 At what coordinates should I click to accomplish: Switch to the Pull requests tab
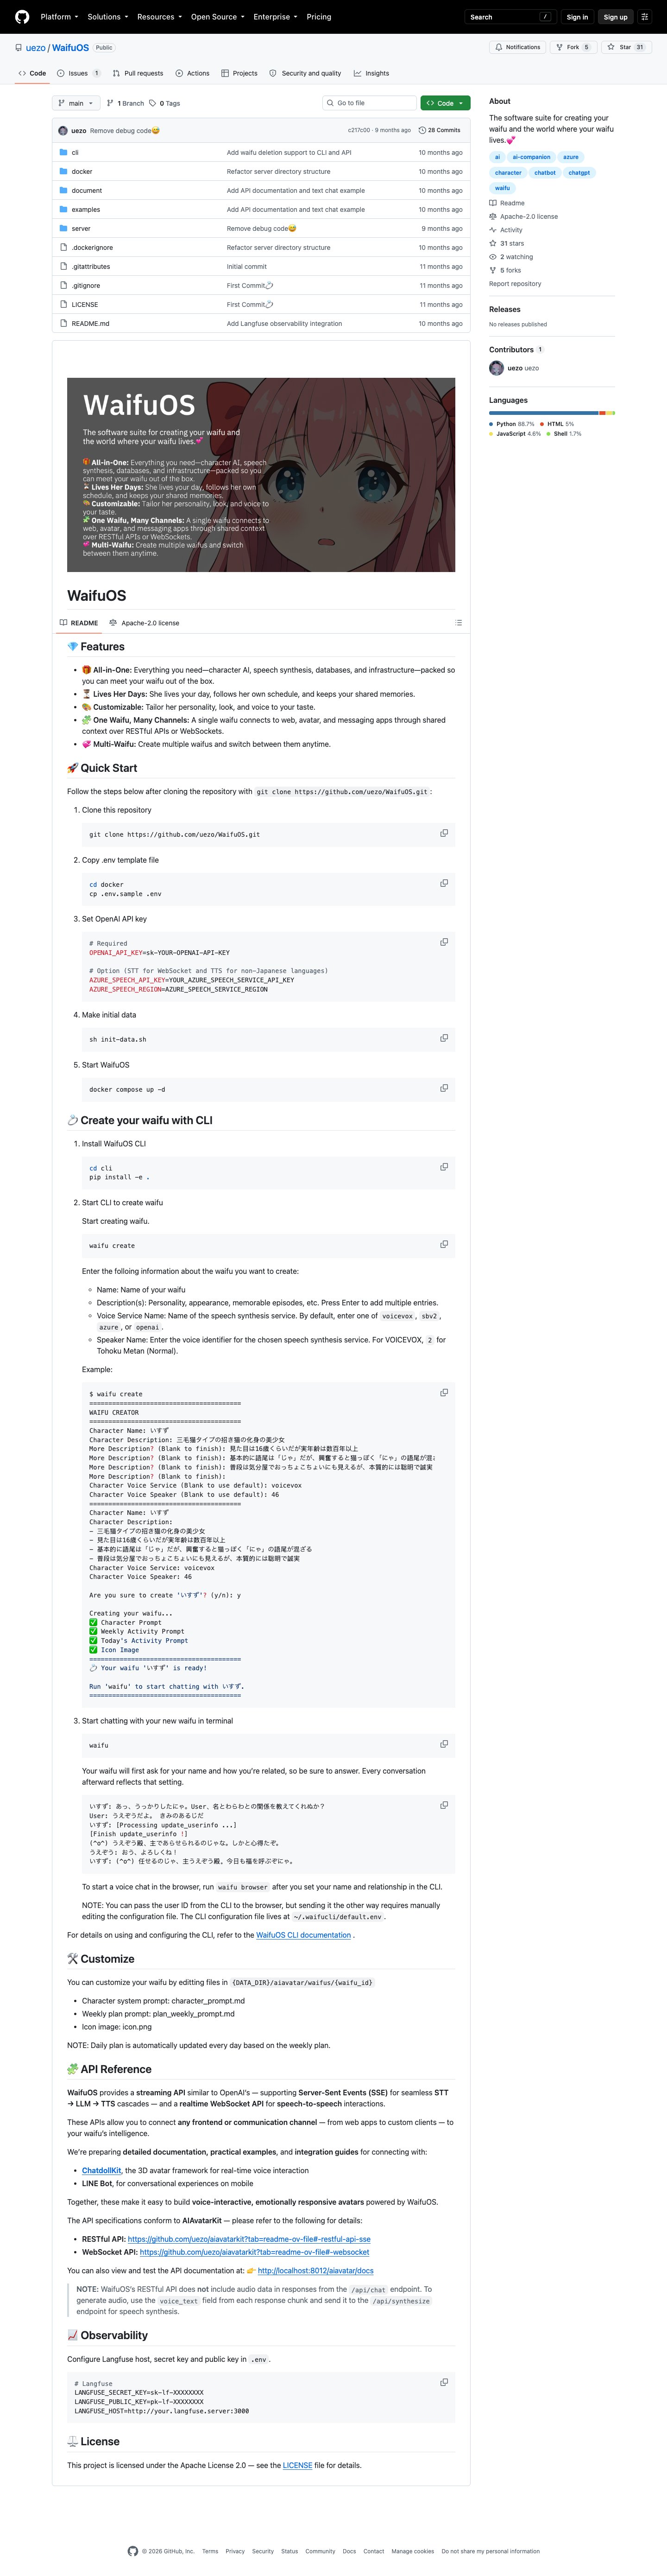point(138,73)
